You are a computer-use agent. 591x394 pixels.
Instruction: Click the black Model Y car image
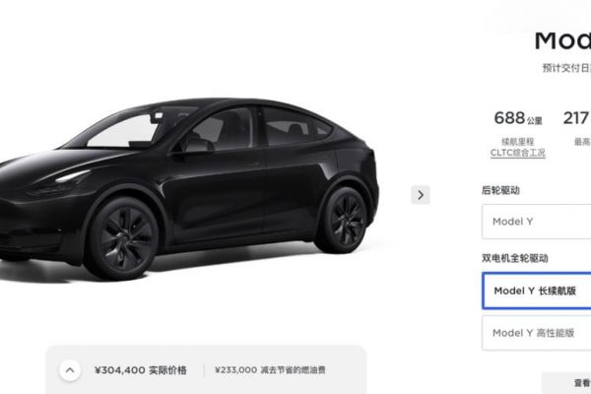tap(188, 188)
